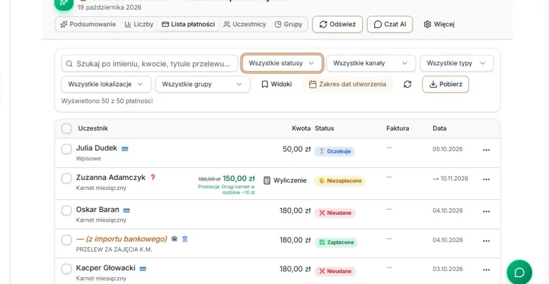
Task: Open three-dot menu for Julia Dudek
Action: click(x=487, y=150)
